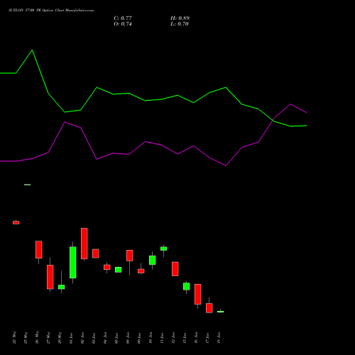355x355 pixels.
Task: Select the 01 Jun date label
Action: pyautogui.click(x=72, y=338)
